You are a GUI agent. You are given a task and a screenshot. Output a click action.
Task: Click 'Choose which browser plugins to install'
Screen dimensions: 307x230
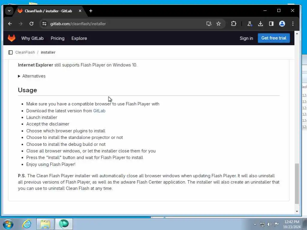(66, 131)
